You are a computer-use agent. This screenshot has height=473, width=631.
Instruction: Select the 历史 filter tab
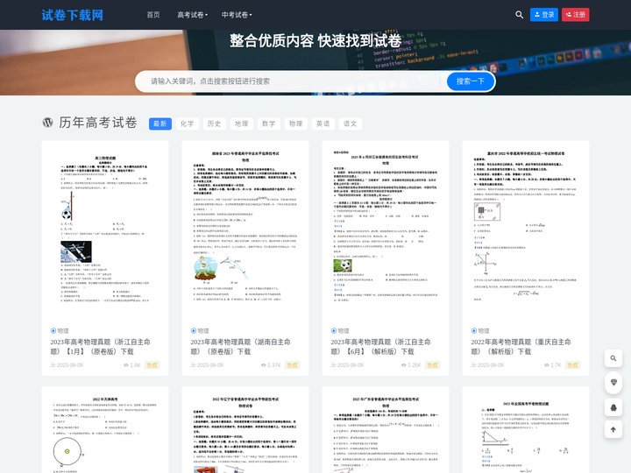214,124
